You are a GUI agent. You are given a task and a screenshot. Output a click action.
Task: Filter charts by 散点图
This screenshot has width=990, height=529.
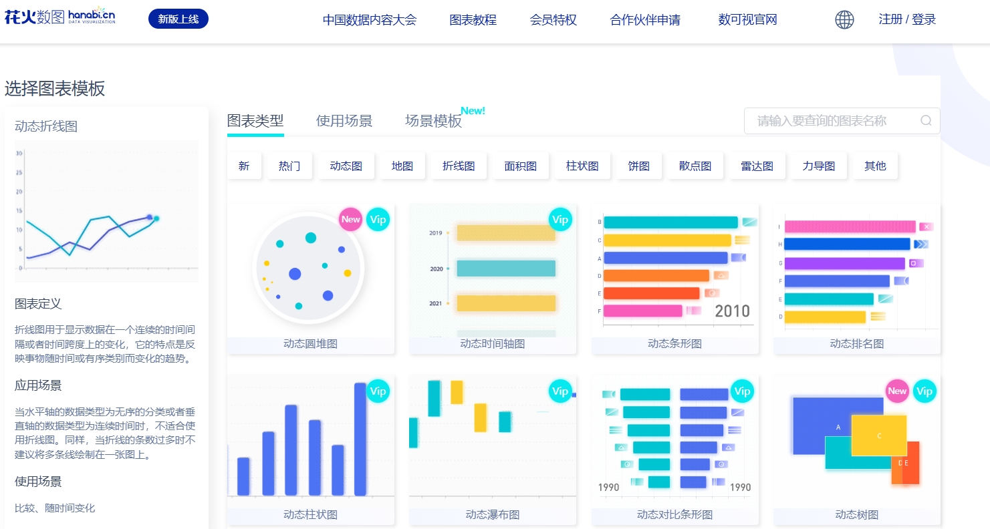tap(695, 166)
